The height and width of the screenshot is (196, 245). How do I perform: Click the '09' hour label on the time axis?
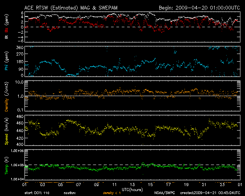96,185
